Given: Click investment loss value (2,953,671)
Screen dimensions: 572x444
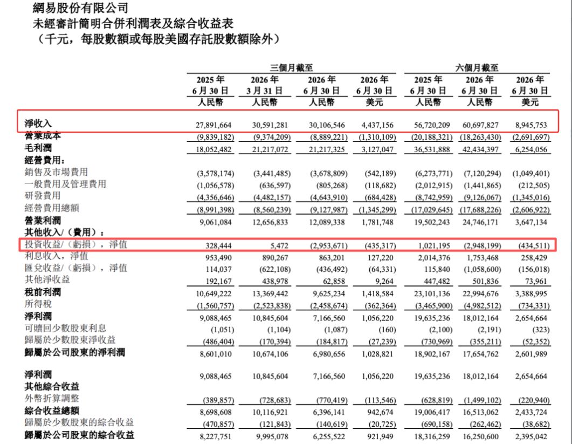Looking at the screenshot, I should click(x=329, y=246).
